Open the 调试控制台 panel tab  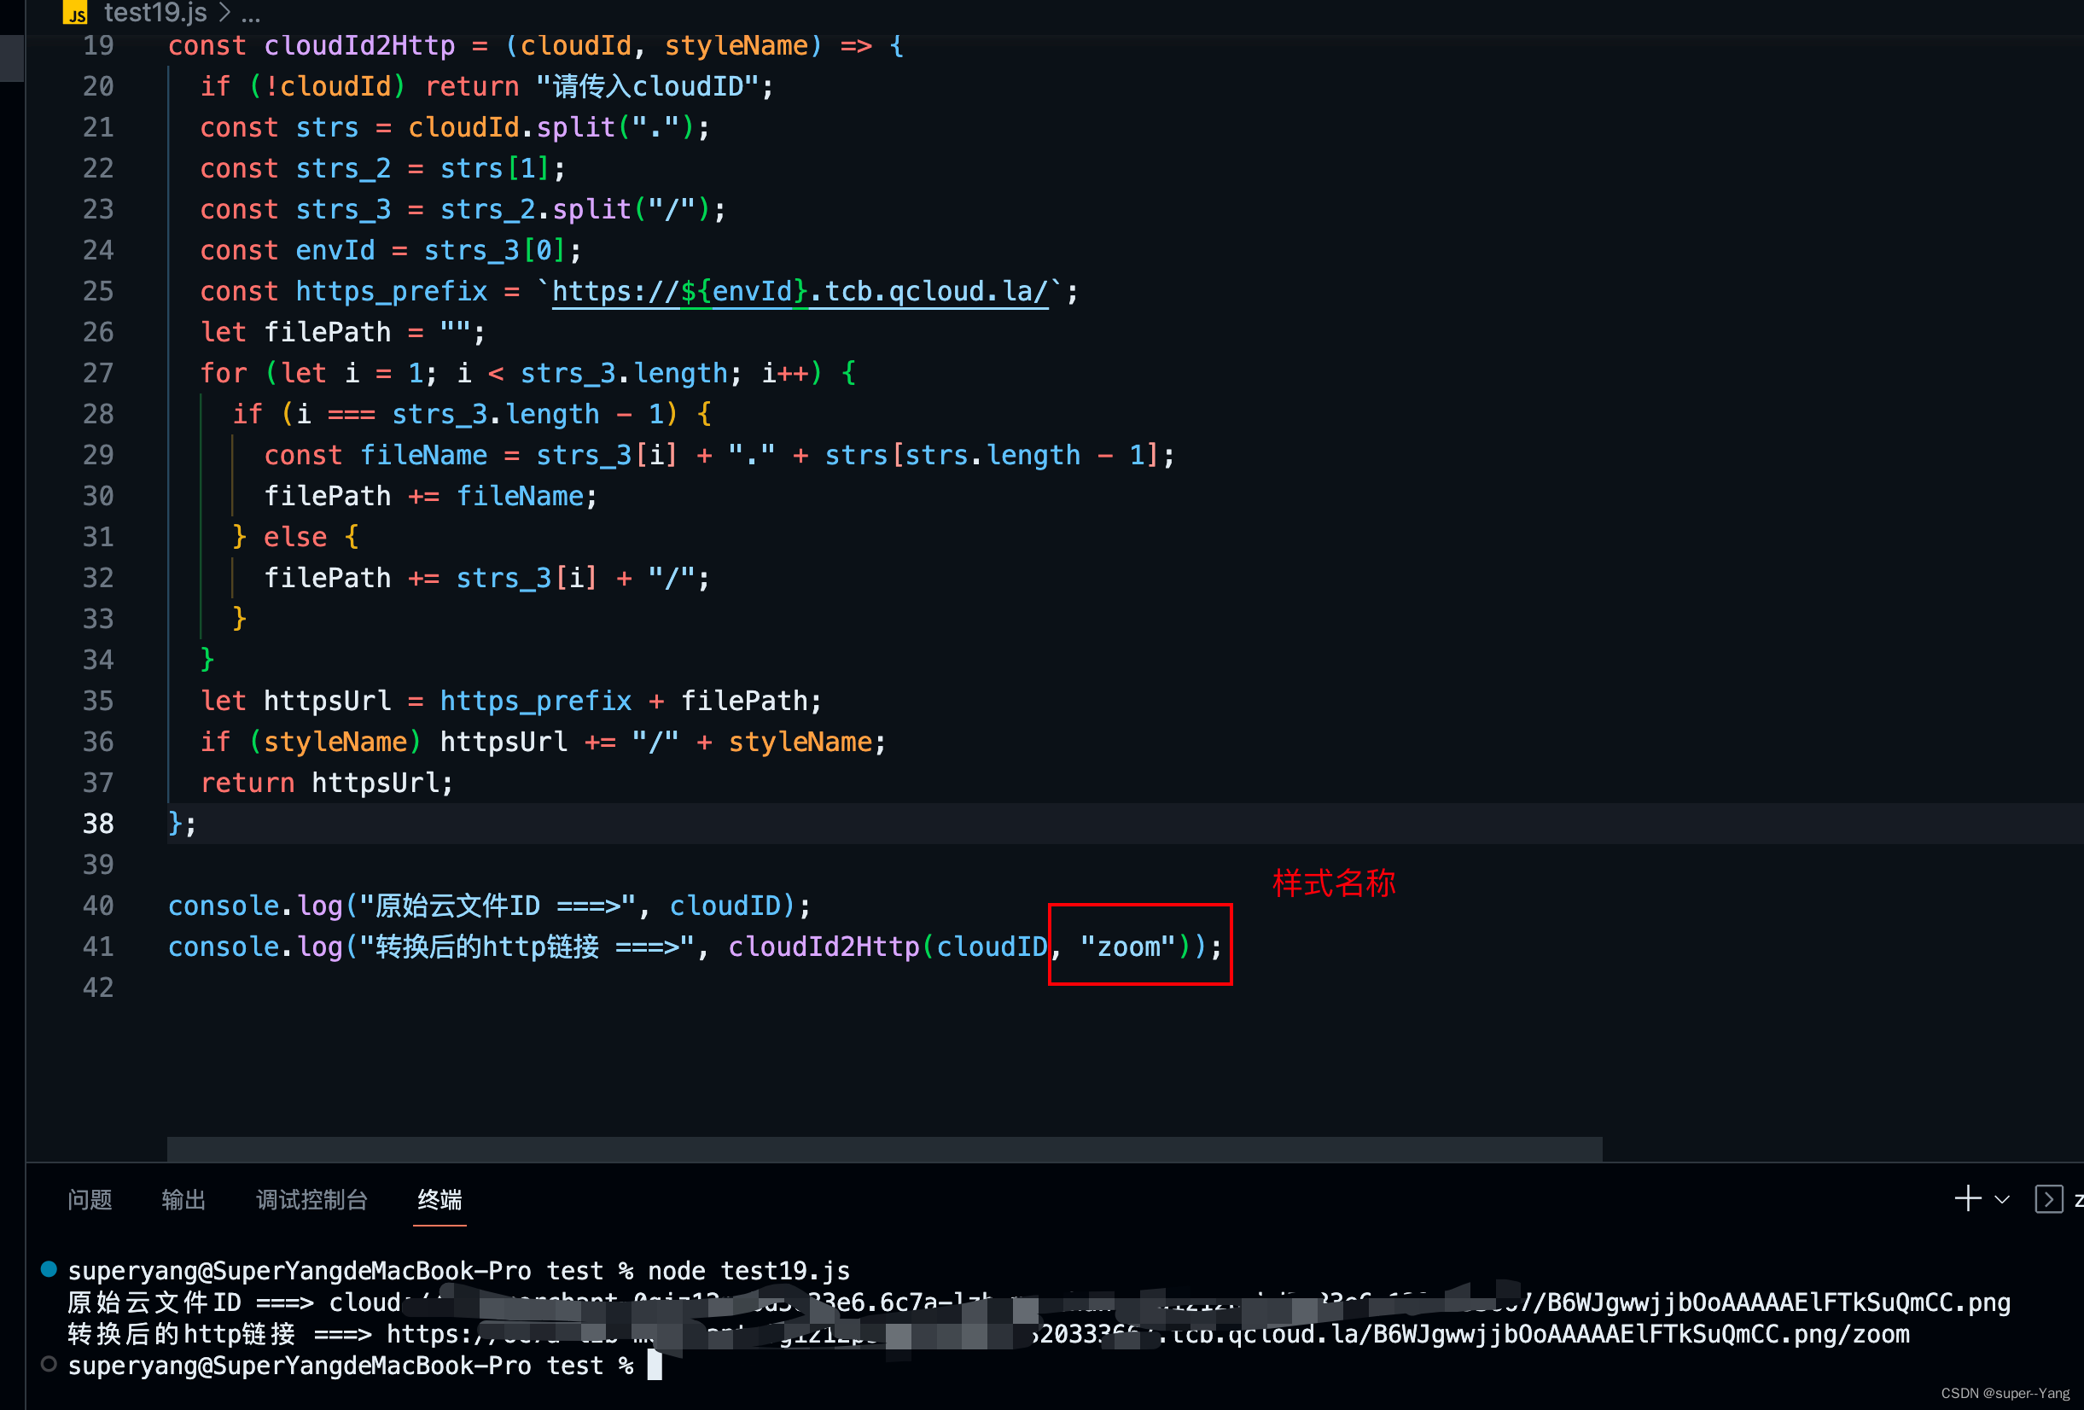312,1199
